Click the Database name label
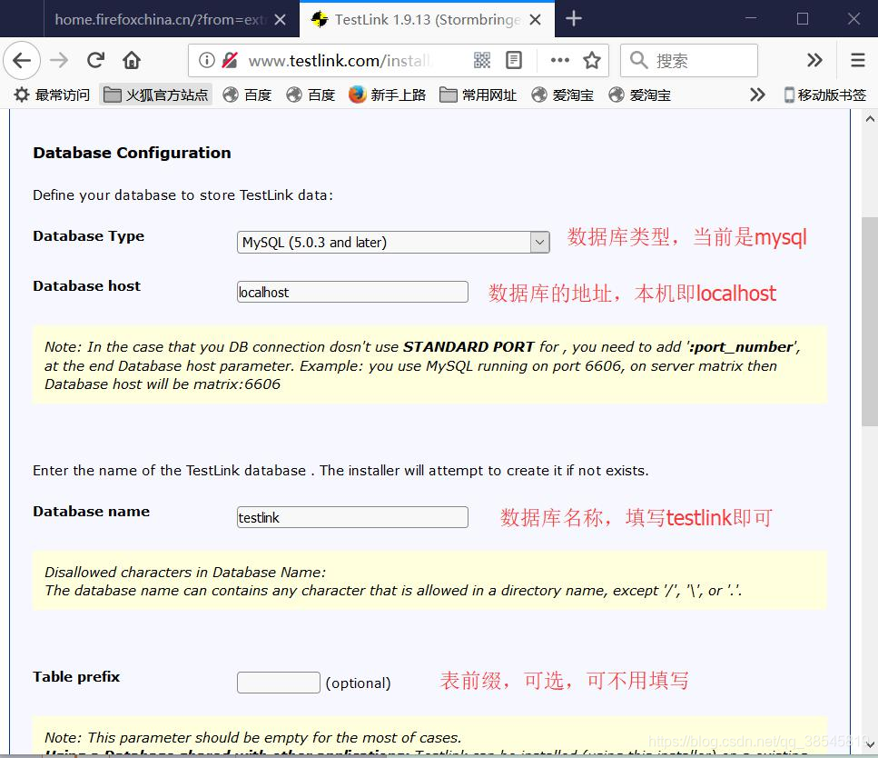The image size is (878, 758). (92, 512)
